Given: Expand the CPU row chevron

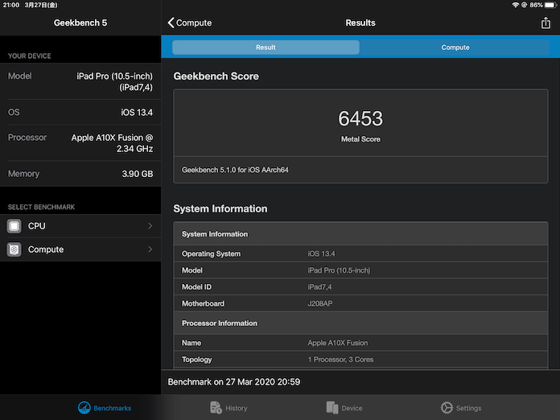Looking at the screenshot, I should [150, 226].
